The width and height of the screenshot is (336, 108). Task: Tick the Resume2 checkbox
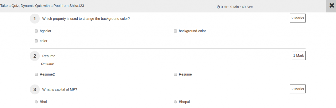(36, 74)
